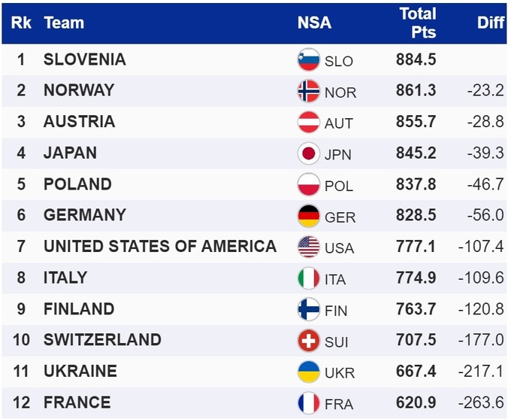This screenshot has width=511, height=419.
Task: Click the Norway flag icon
Action: pyautogui.click(x=309, y=91)
